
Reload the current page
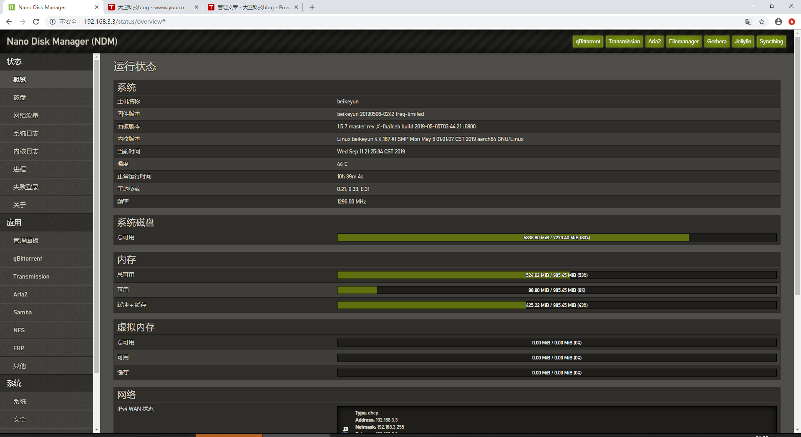click(36, 22)
